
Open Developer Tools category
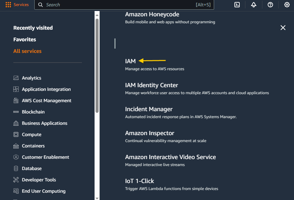pyautogui.click(x=39, y=180)
